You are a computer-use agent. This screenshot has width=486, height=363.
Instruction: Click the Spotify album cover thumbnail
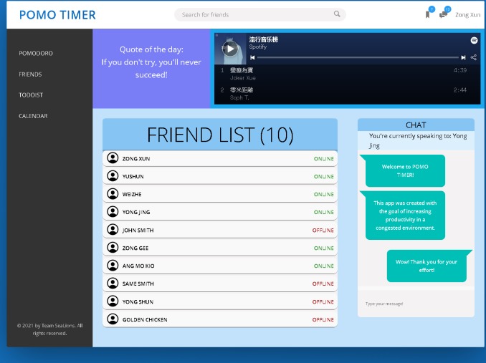tap(230, 49)
